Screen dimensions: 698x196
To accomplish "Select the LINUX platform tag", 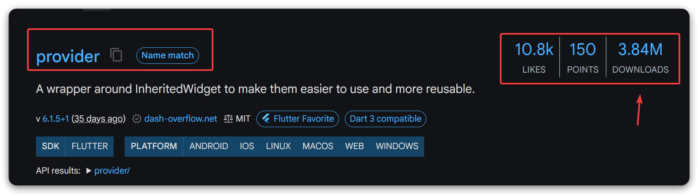I will pos(278,146).
